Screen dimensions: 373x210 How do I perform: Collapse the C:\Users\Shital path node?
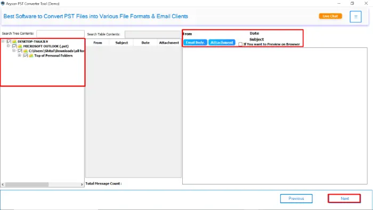14,51
